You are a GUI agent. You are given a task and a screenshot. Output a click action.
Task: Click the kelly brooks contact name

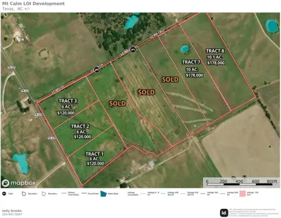[x=12, y=211]
